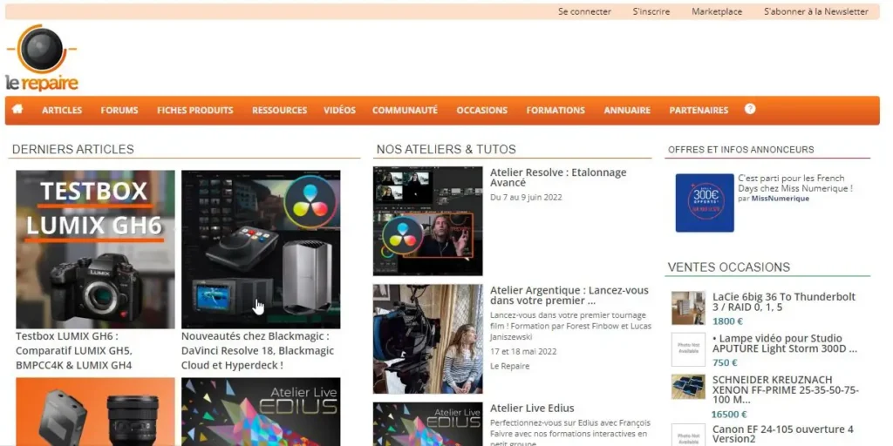Click the NOS ATELIERS & TUTOS heading

point(446,149)
